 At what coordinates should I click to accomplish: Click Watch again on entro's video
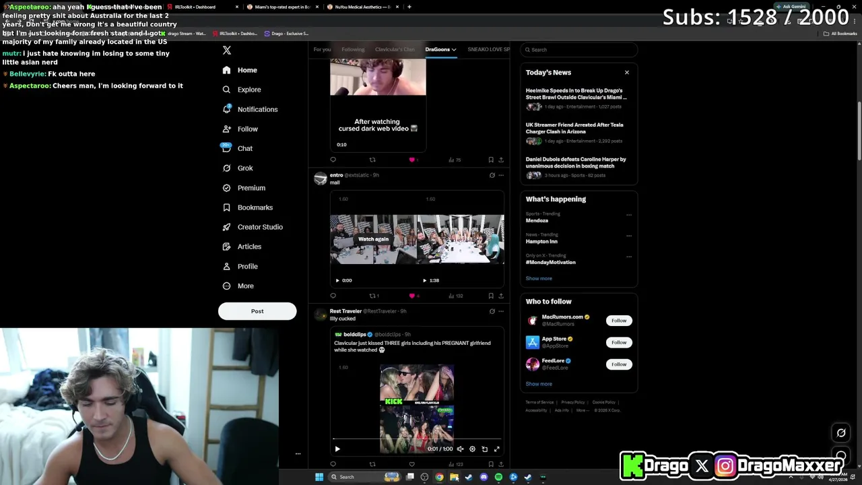373,239
